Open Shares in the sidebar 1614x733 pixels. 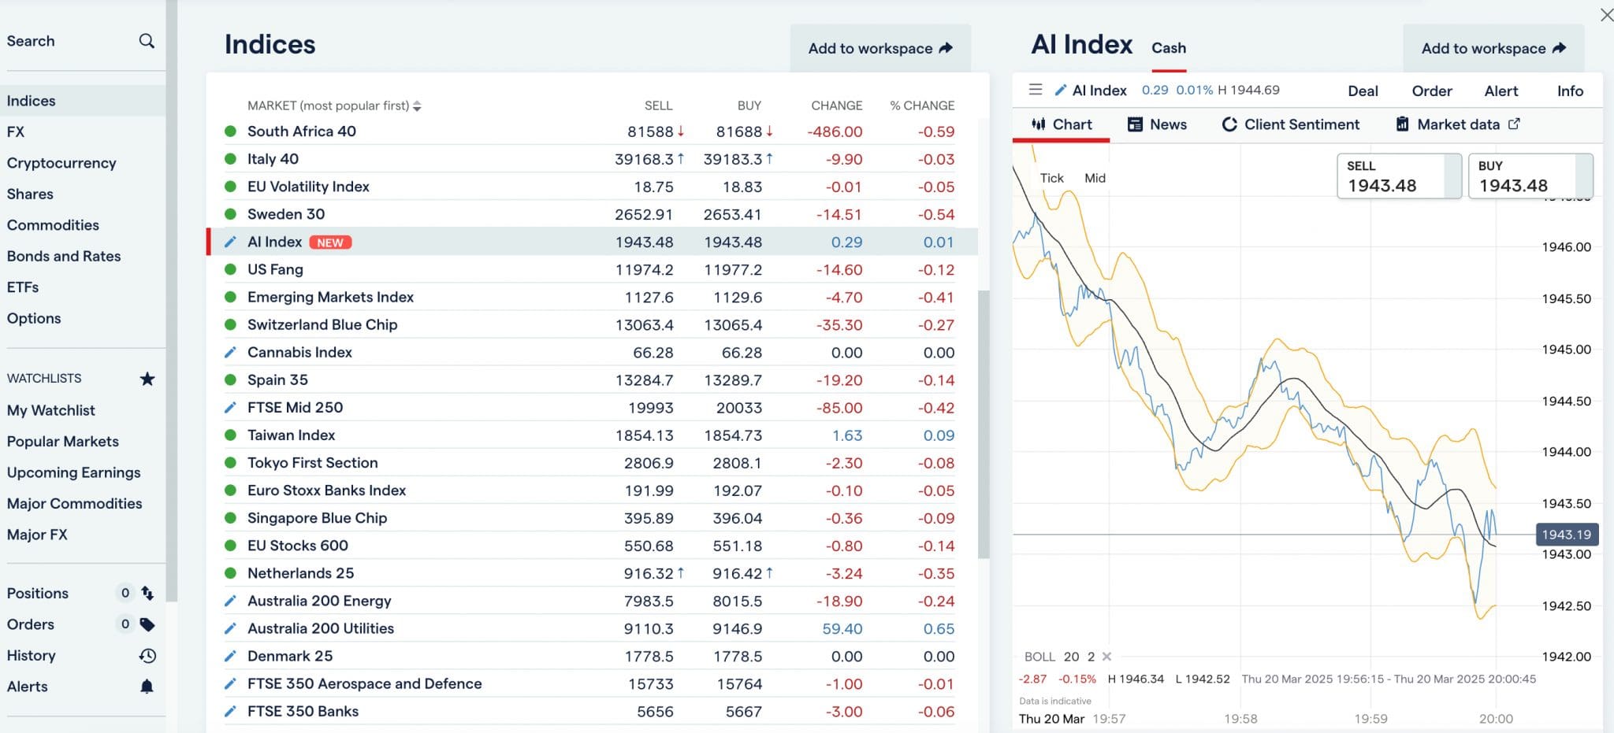(x=30, y=194)
